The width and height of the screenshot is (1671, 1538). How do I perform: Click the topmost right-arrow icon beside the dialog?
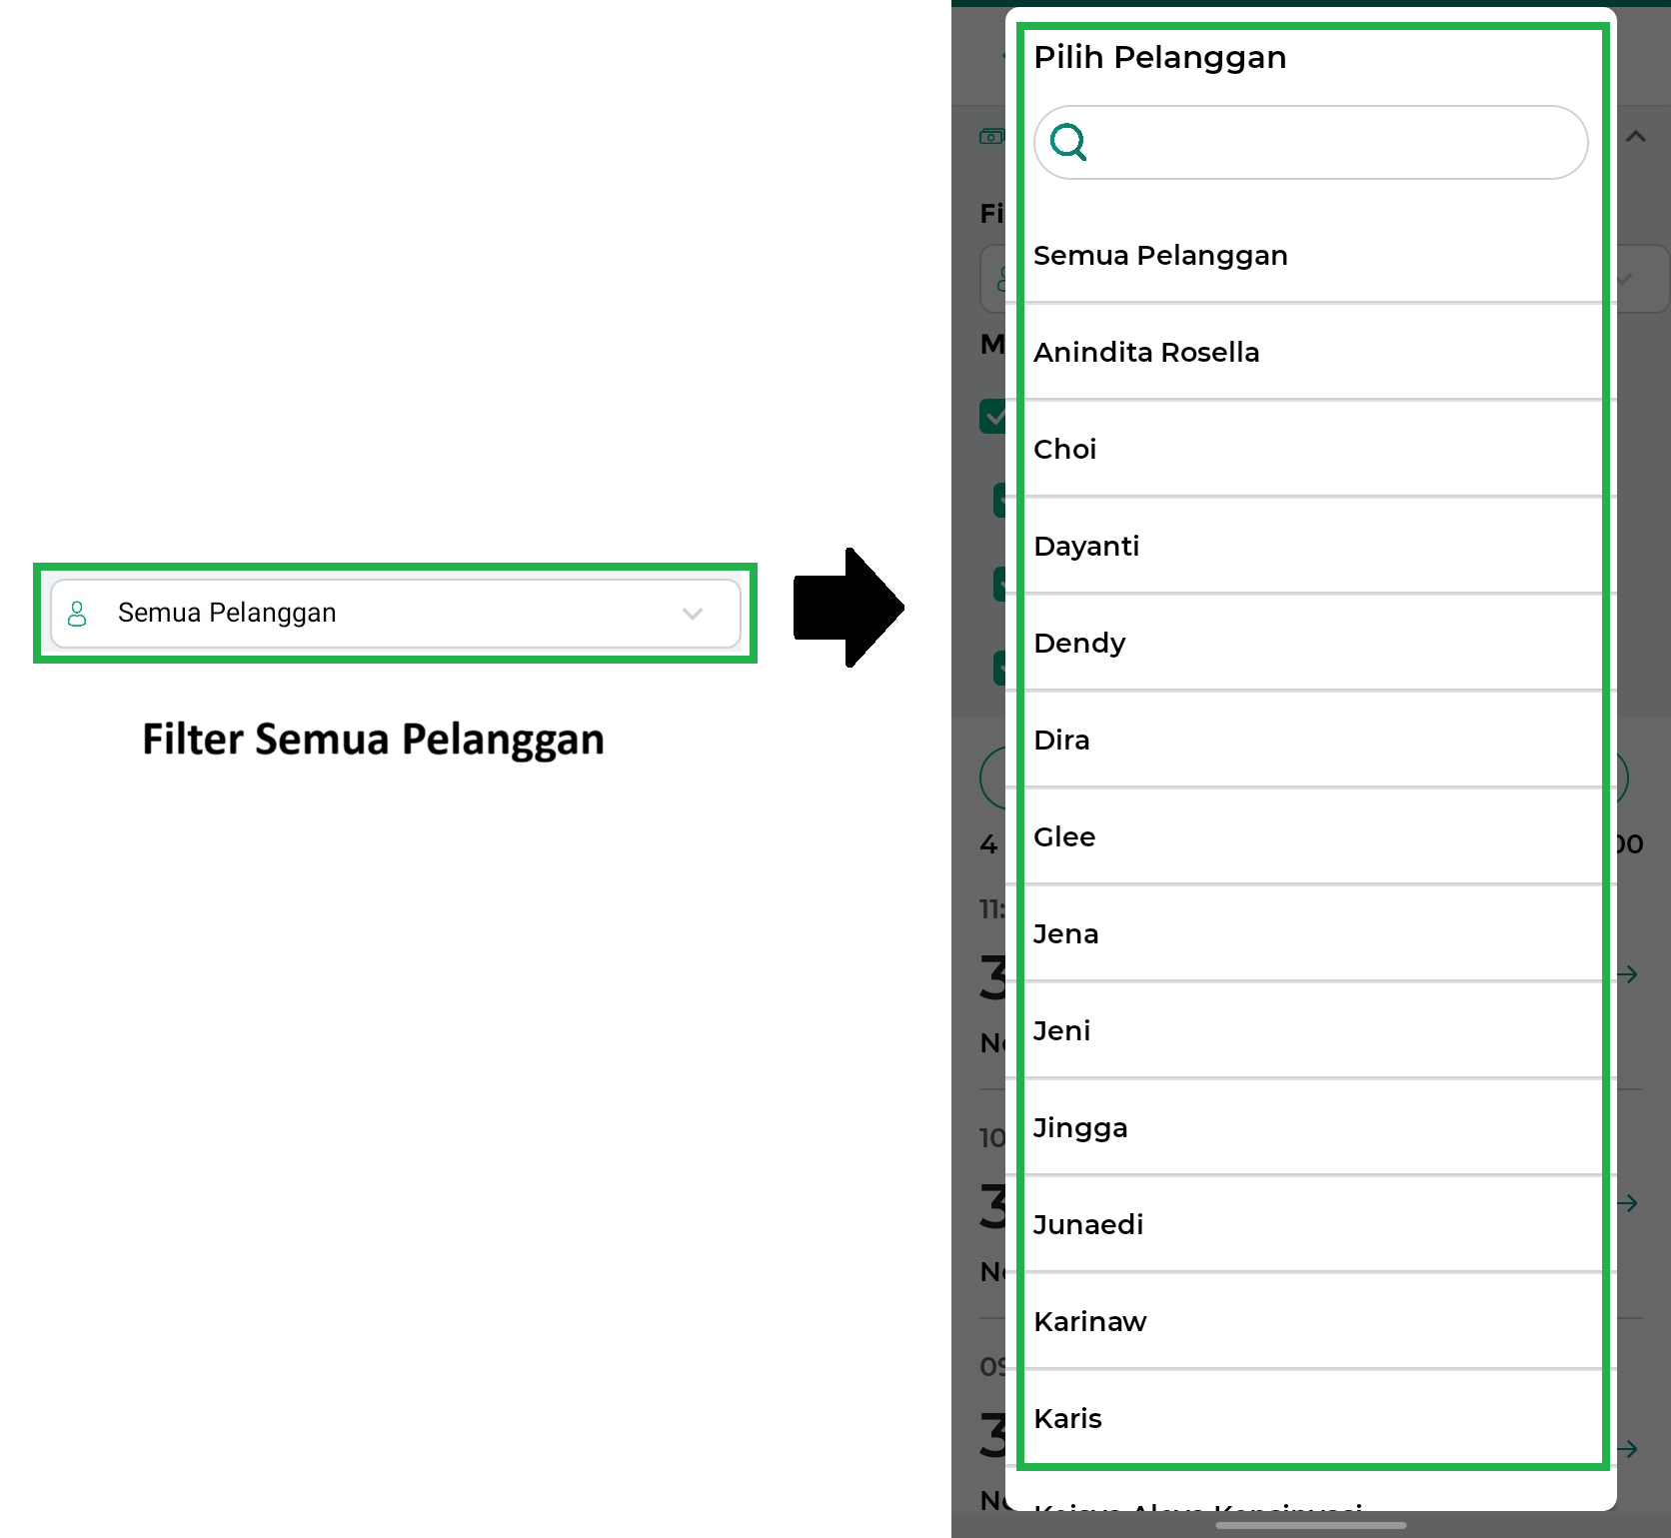(1628, 974)
